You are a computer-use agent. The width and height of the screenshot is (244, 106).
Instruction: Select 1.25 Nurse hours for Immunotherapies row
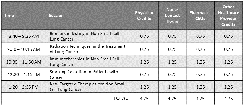(x=173, y=61)
